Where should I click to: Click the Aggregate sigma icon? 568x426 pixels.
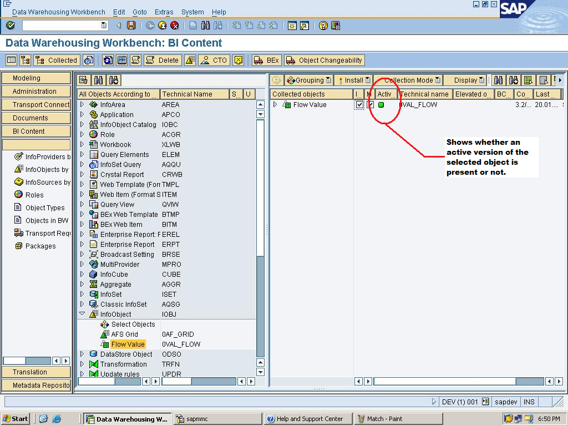coord(93,285)
